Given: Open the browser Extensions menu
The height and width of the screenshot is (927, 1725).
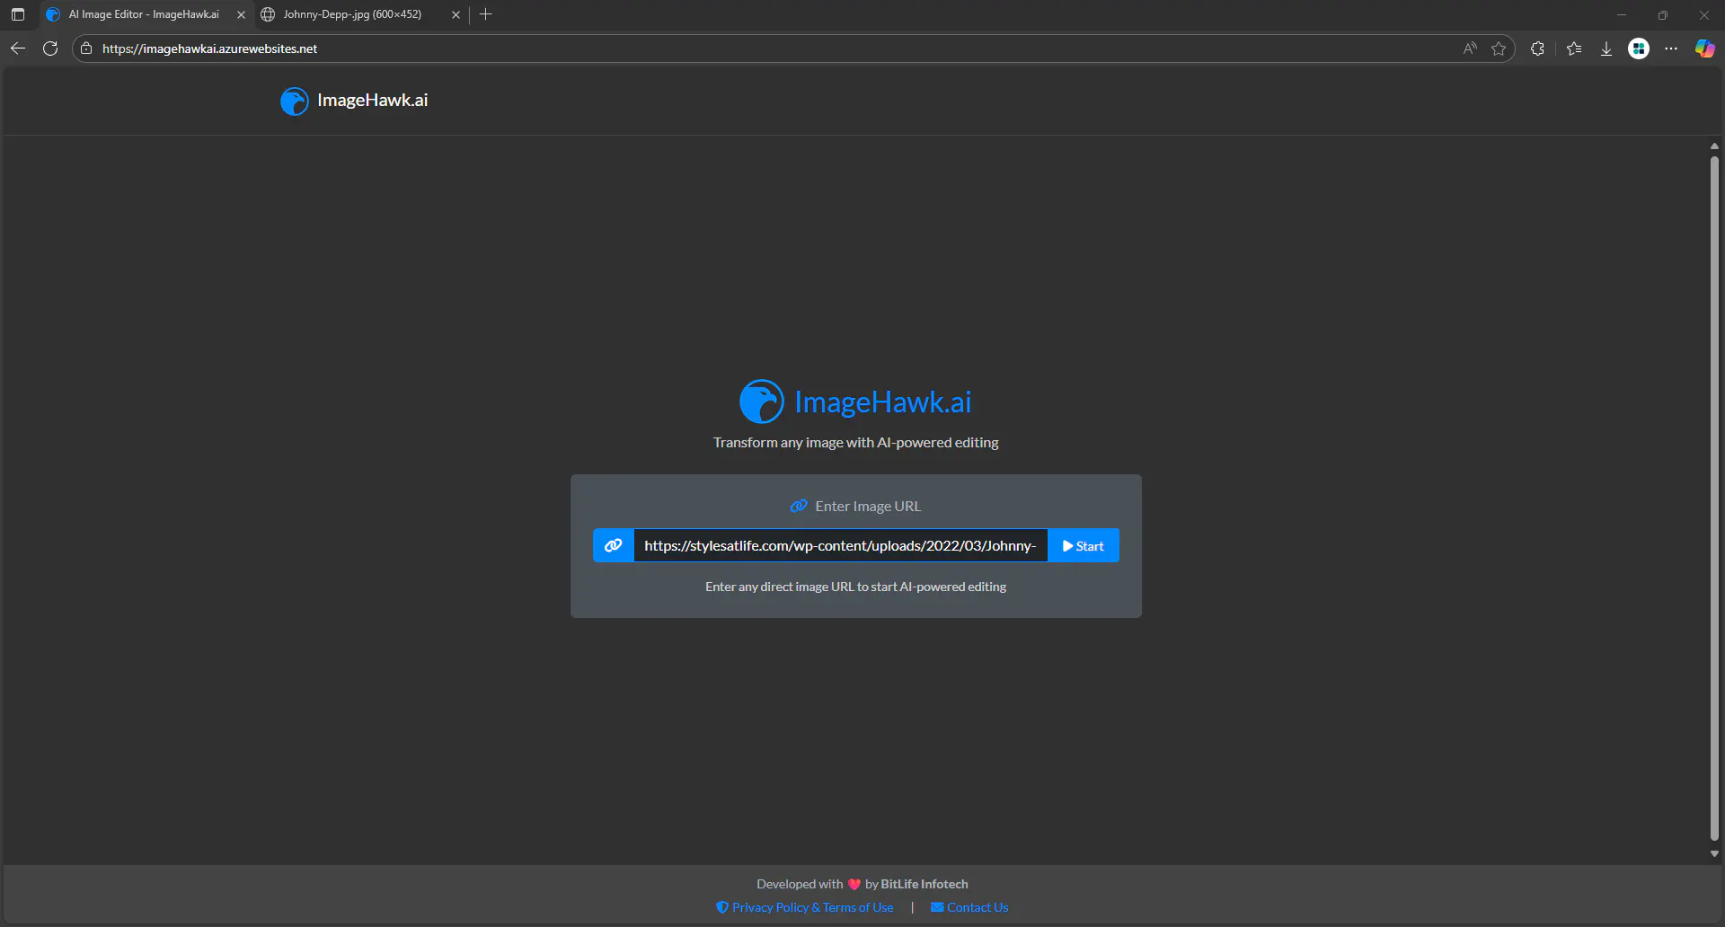Looking at the screenshot, I should 1538,49.
